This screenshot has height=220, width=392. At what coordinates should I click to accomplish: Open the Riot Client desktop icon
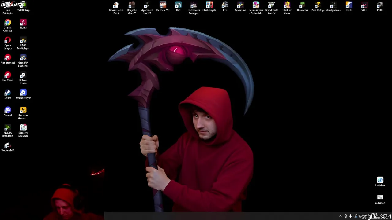8,77
